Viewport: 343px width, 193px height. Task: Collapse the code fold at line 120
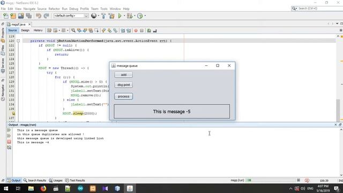(18, 41)
